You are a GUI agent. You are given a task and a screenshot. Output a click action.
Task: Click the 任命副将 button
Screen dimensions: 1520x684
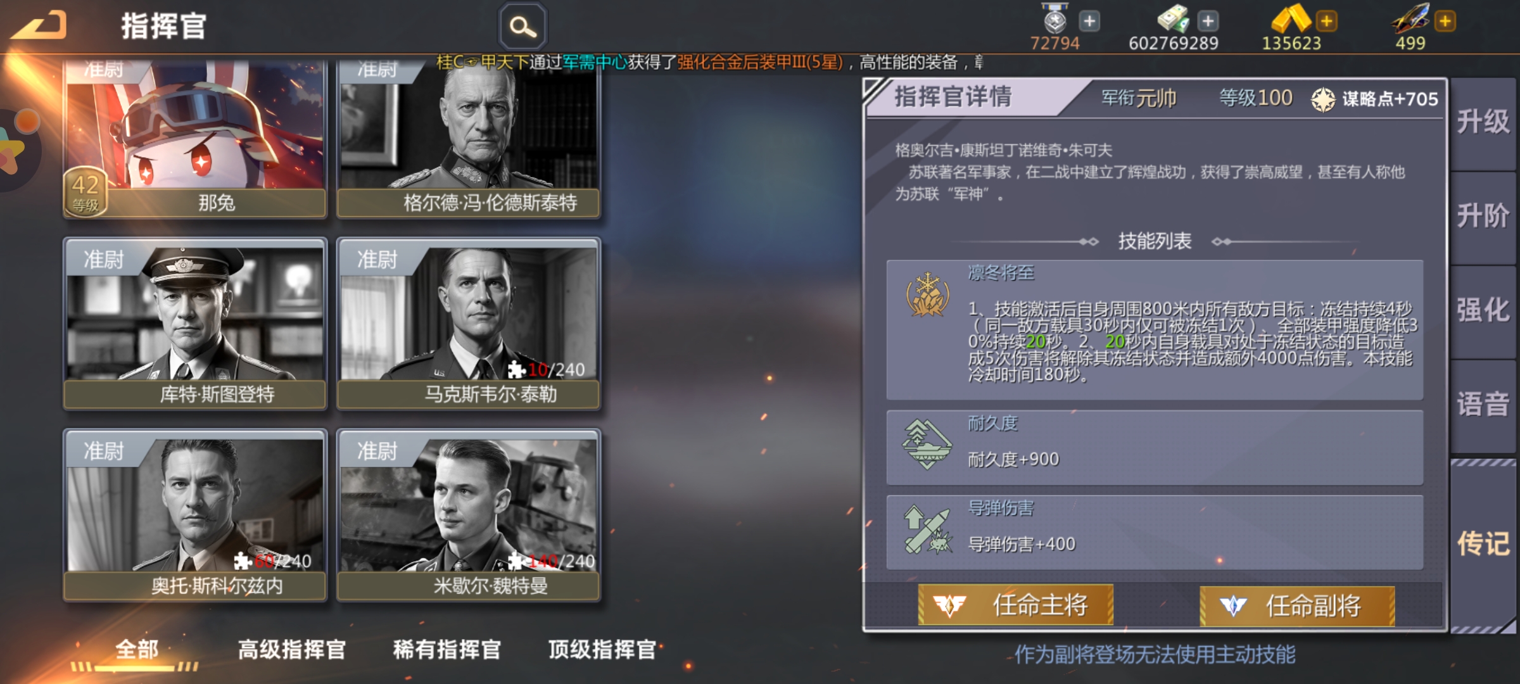coord(1297,605)
